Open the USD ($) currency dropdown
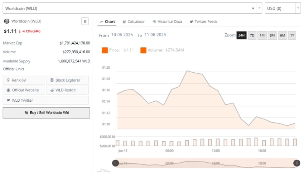This screenshot has height=174, width=304. 283,8
